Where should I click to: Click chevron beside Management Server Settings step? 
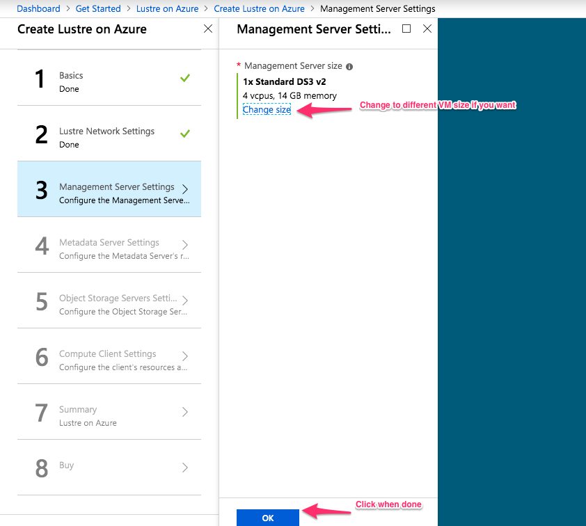(185, 189)
